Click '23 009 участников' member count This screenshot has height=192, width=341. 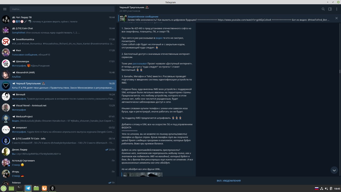pyautogui.click(x=130, y=11)
